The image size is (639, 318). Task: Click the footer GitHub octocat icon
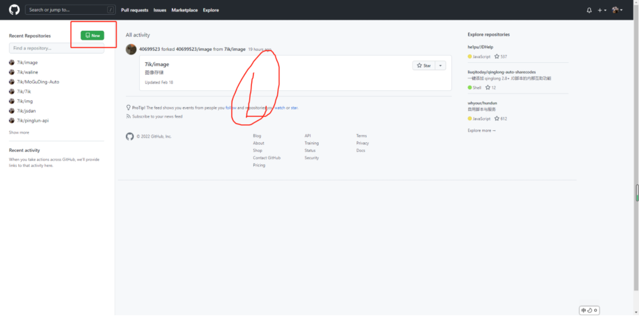tap(130, 136)
